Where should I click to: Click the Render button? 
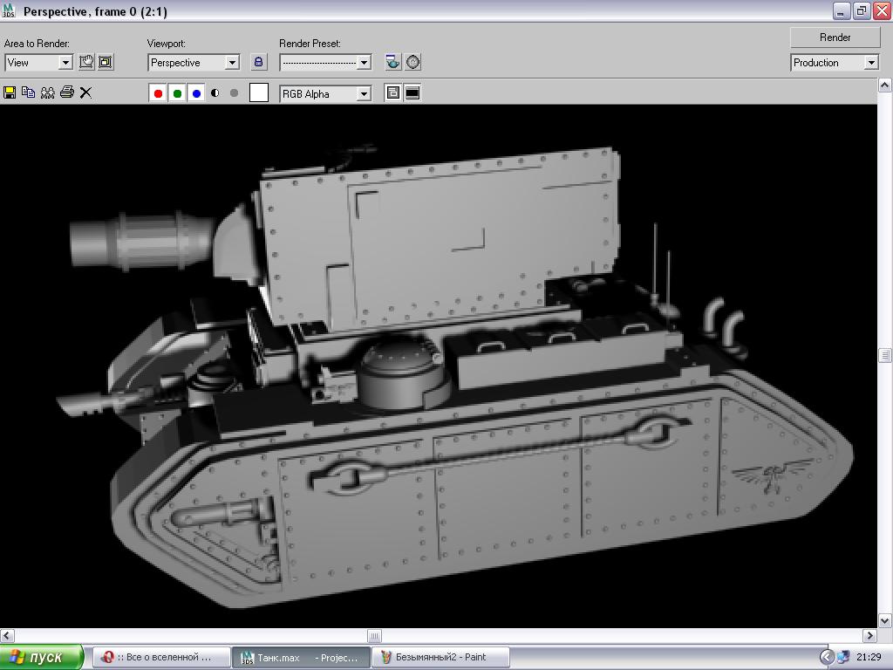pos(835,38)
